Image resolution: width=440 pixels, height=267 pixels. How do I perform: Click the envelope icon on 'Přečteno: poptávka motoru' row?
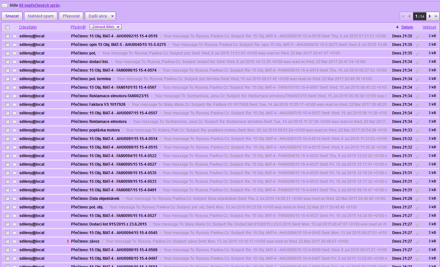[x=15, y=130]
